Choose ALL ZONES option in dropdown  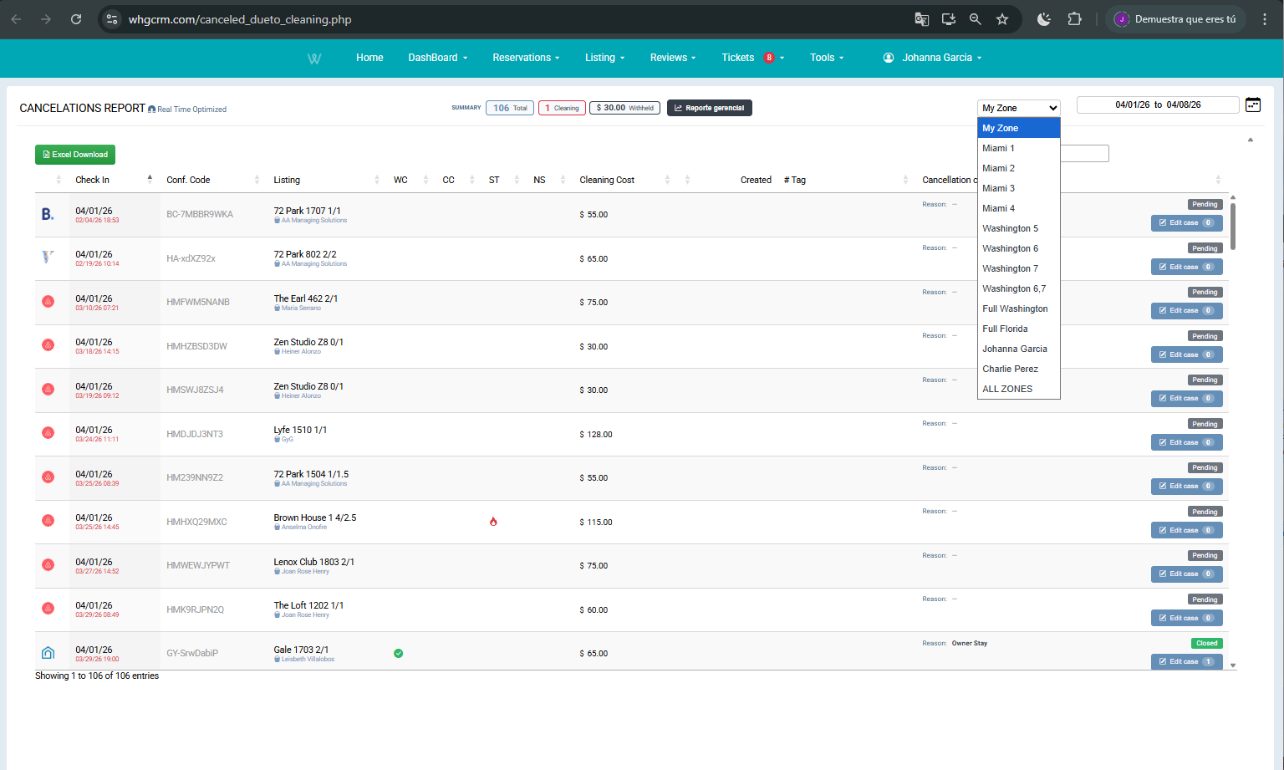[1007, 389]
